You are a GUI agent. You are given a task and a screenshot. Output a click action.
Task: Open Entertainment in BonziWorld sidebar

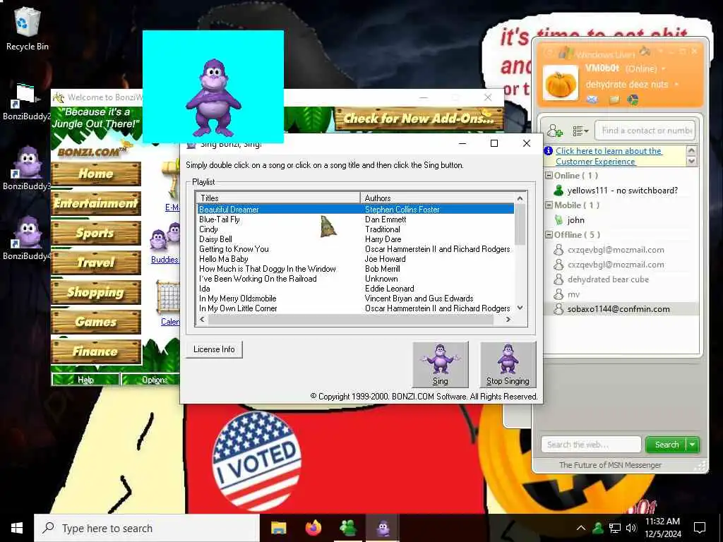[96, 203]
